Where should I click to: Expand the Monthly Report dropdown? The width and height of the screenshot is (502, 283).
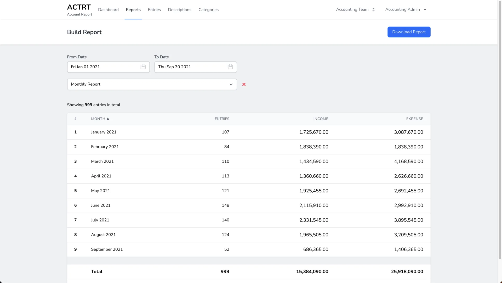click(152, 84)
